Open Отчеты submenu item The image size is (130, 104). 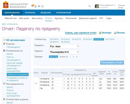49,18
